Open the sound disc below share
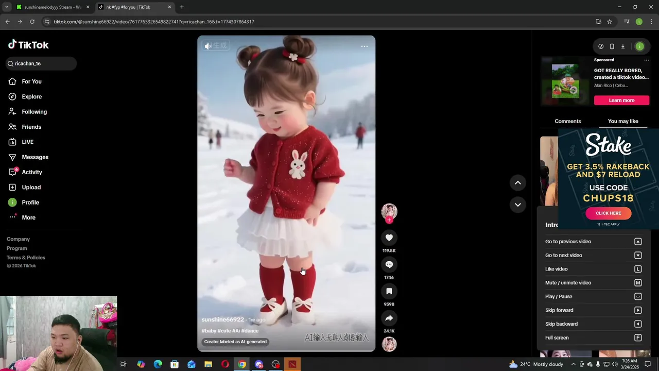659x371 pixels. [x=389, y=344]
